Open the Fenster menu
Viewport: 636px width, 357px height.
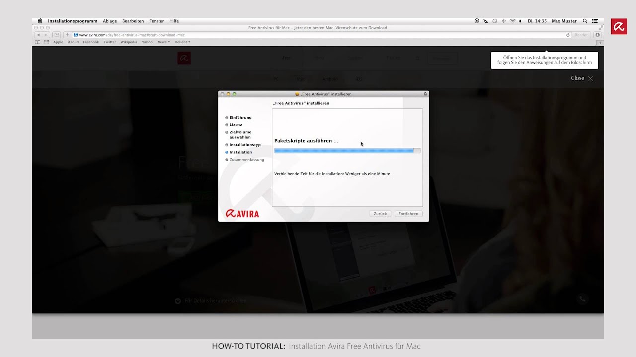click(x=157, y=21)
